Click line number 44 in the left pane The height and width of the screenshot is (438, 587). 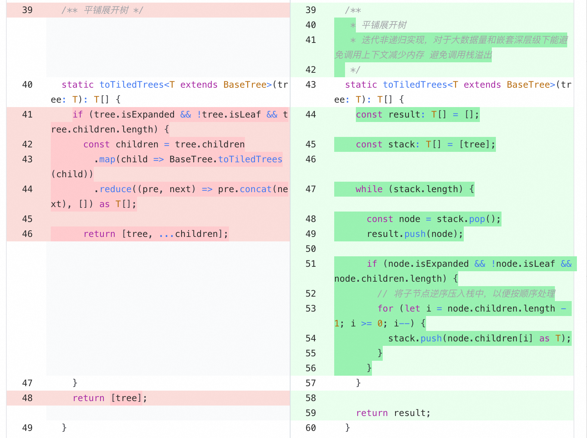(x=27, y=189)
